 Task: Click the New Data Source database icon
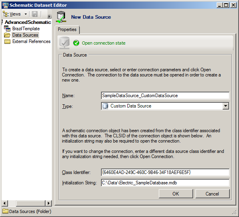click(x=61, y=17)
